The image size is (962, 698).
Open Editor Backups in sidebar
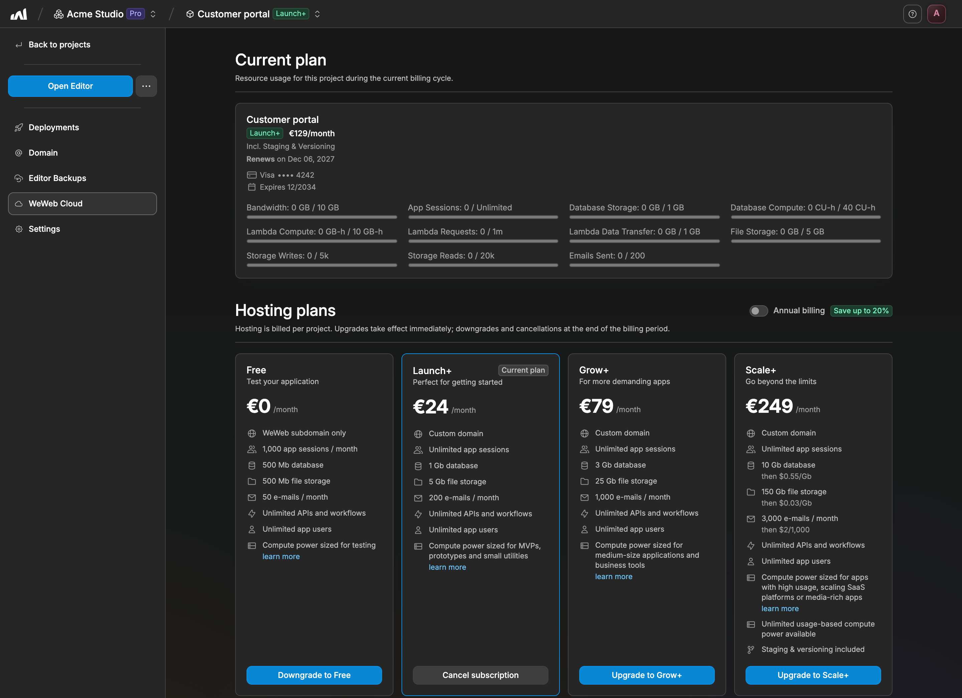coord(82,179)
